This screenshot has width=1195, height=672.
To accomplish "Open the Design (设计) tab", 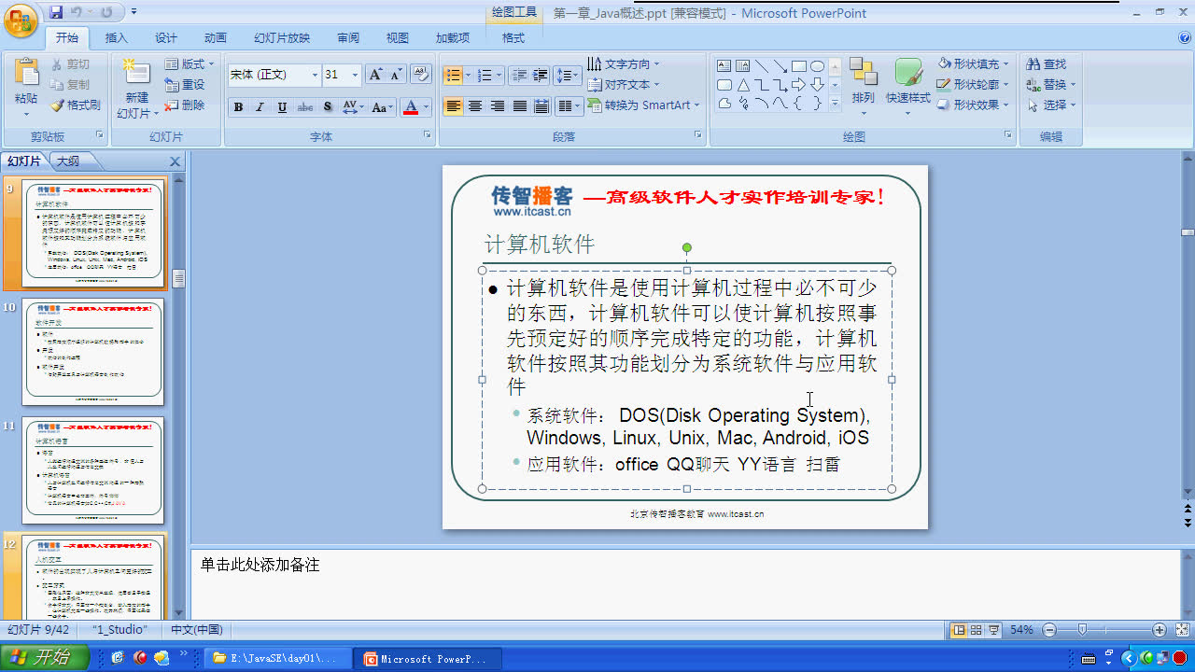I will click(x=166, y=38).
